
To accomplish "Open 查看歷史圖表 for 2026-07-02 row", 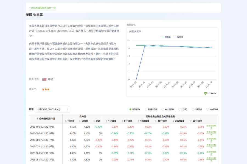I will click(211, 147).
